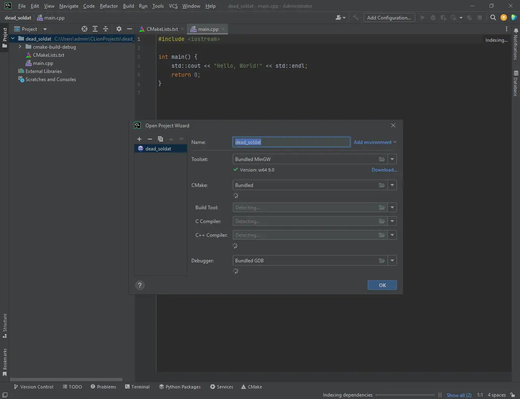Click the Download... link

pyautogui.click(x=384, y=170)
